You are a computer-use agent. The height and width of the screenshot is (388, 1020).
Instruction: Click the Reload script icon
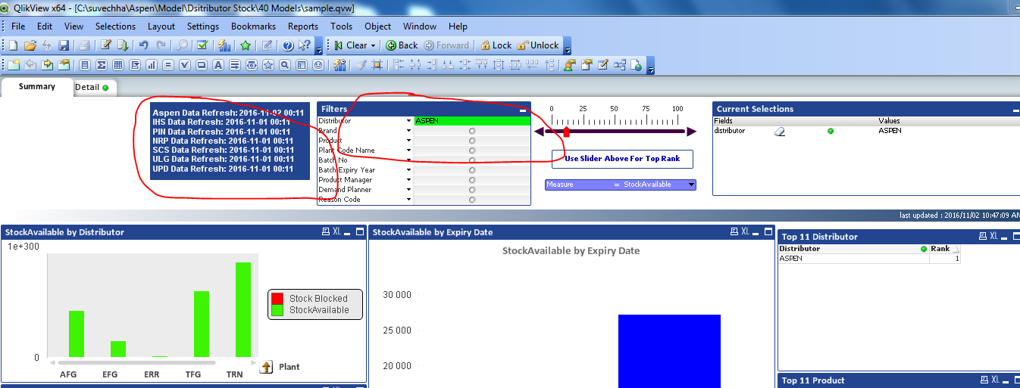(x=123, y=45)
